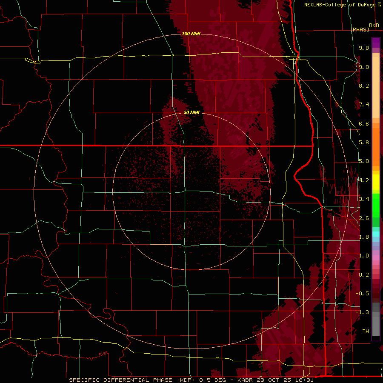
Task: Click the purple top band of the color scale
Action: 376,43
